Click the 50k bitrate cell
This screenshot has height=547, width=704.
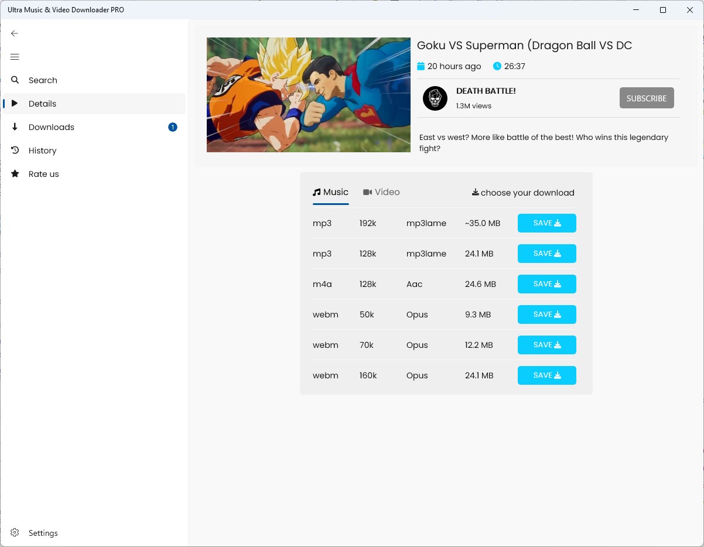(367, 314)
